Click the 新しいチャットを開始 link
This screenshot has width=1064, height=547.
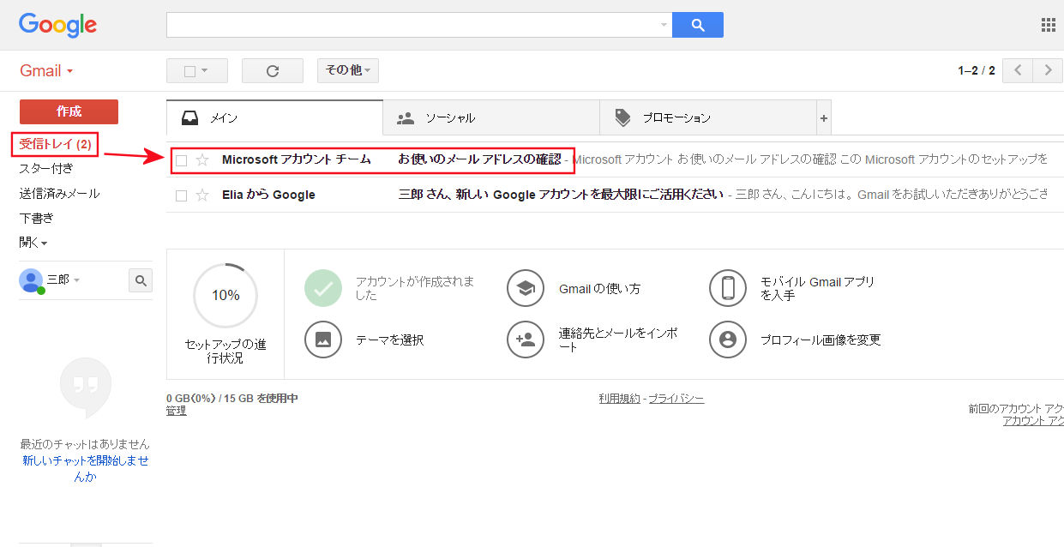click(x=85, y=468)
